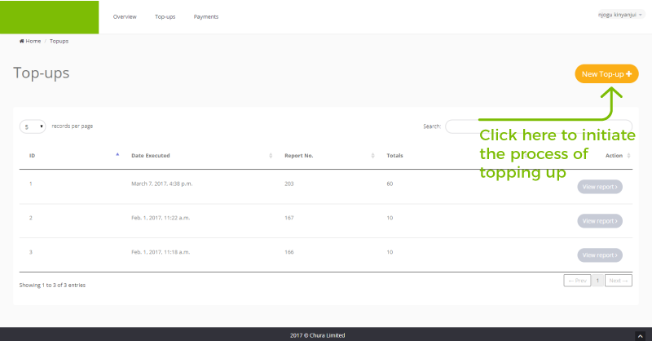Image resolution: width=652 pixels, height=341 pixels.
Task: Open the Payments navigation item
Action: tap(205, 17)
